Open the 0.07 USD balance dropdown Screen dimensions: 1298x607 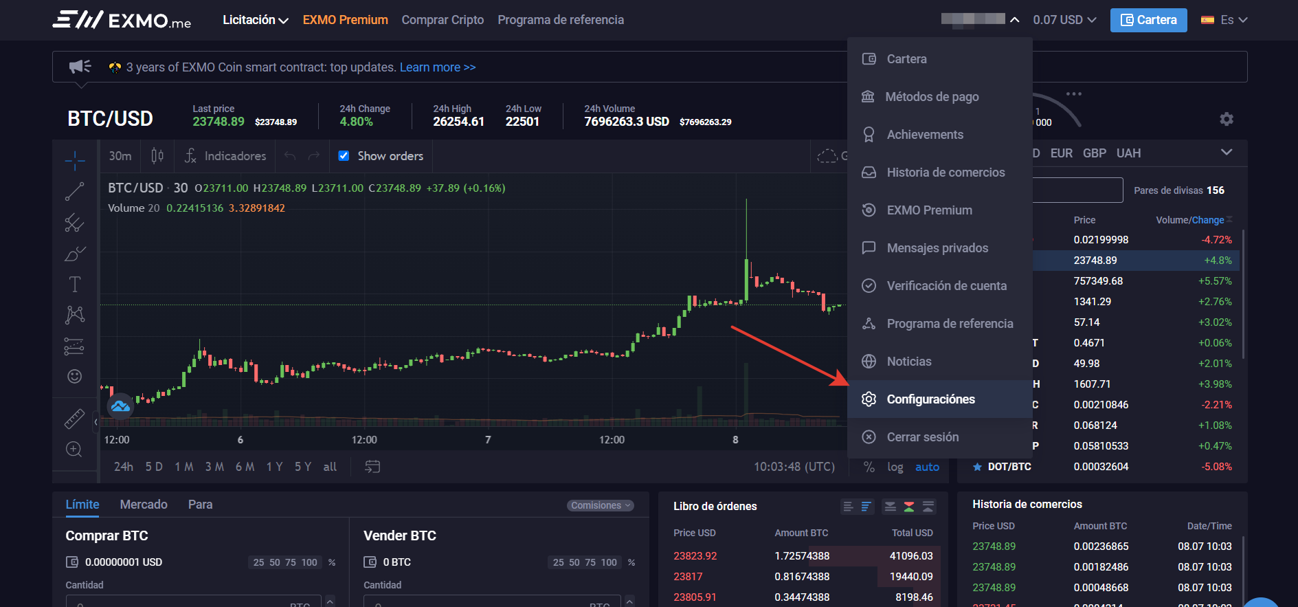pyautogui.click(x=1064, y=20)
